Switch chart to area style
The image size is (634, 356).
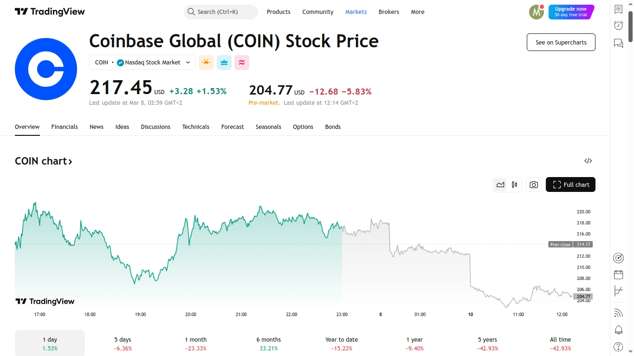[500, 184]
